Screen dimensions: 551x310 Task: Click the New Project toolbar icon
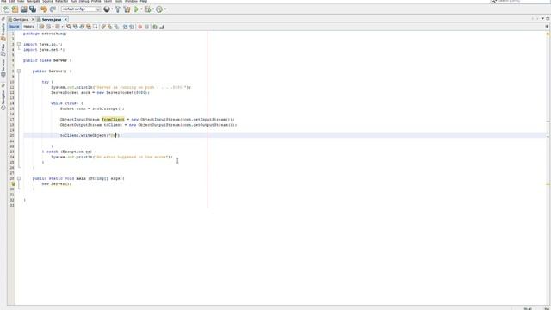coord(15,9)
